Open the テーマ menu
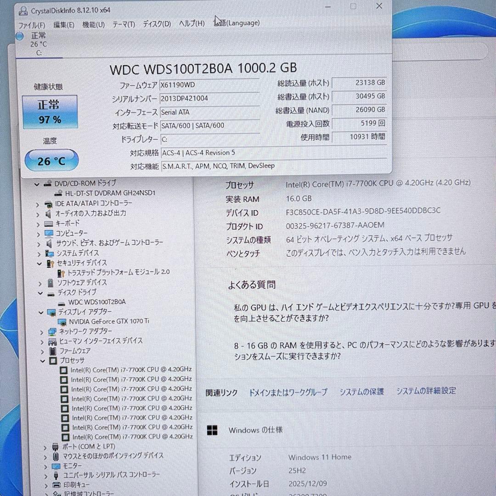This screenshot has height=496, width=496. 123,24
